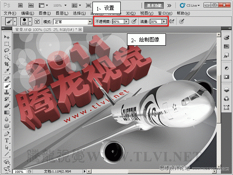The image size is (233, 175).
Task: Expand the toolbox using top-left arrows
Action: [x=3, y=28]
